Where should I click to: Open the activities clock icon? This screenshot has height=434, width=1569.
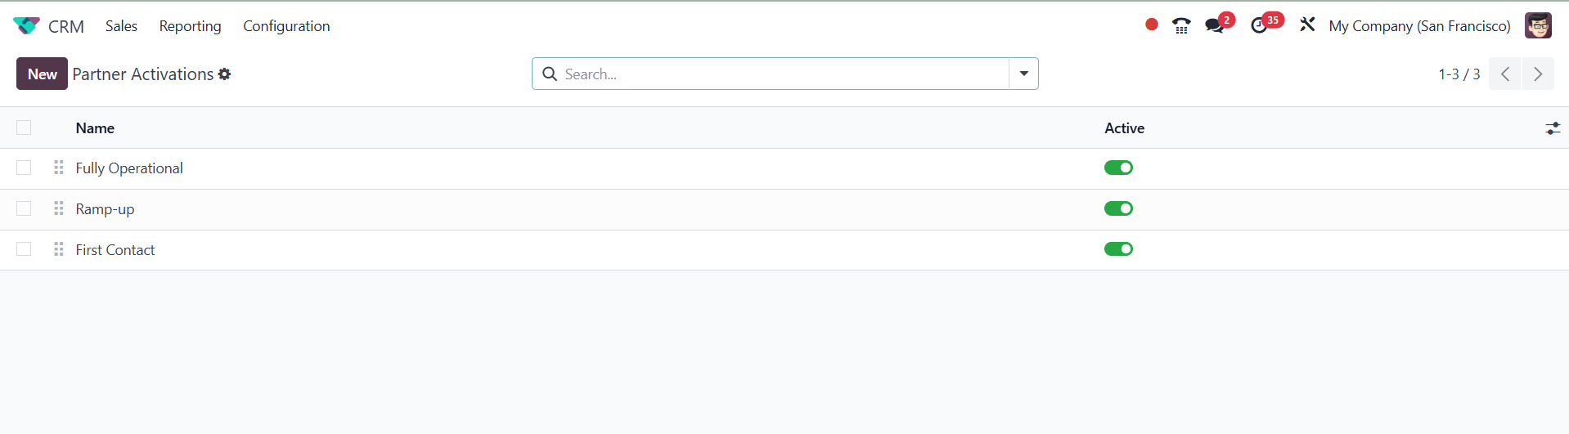coord(1260,26)
